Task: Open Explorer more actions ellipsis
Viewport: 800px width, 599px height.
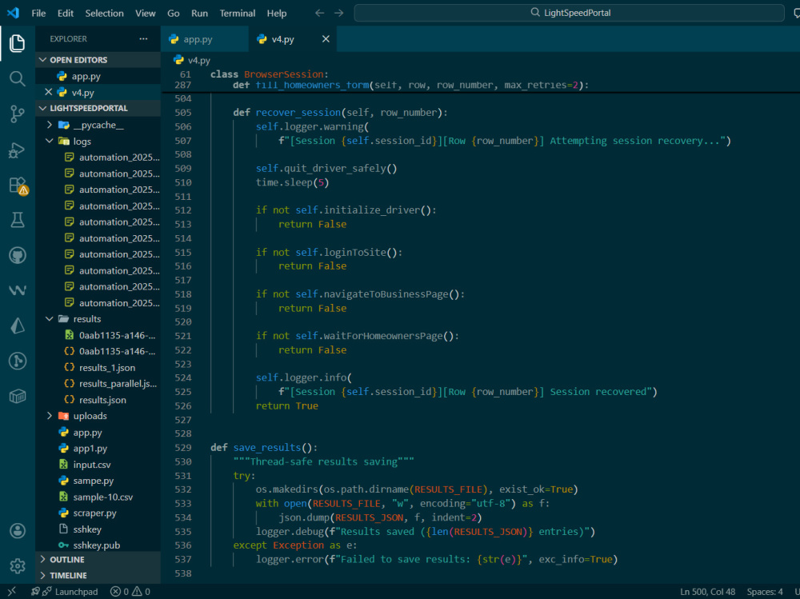Action: pyautogui.click(x=143, y=38)
